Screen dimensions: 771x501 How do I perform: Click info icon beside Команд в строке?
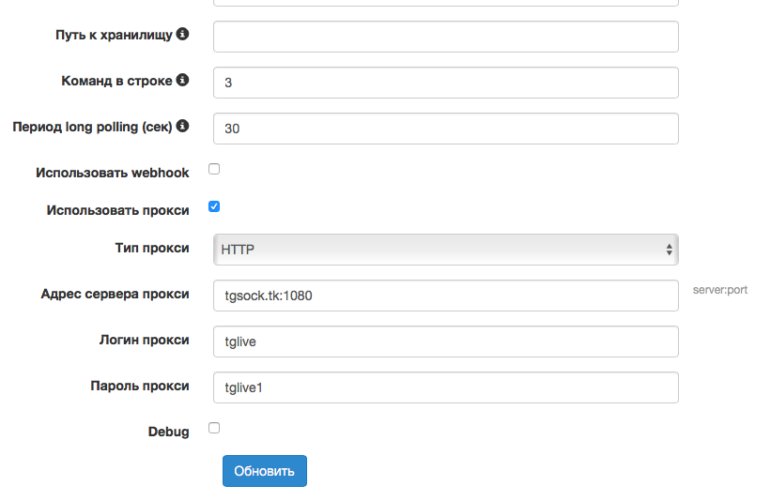click(183, 80)
